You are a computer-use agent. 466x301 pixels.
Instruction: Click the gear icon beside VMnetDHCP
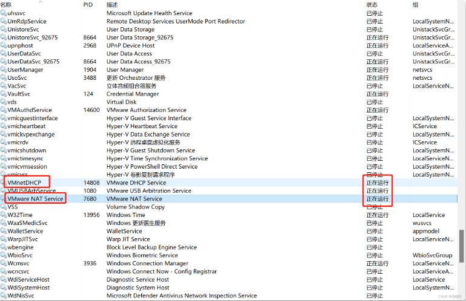(x=3, y=183)
